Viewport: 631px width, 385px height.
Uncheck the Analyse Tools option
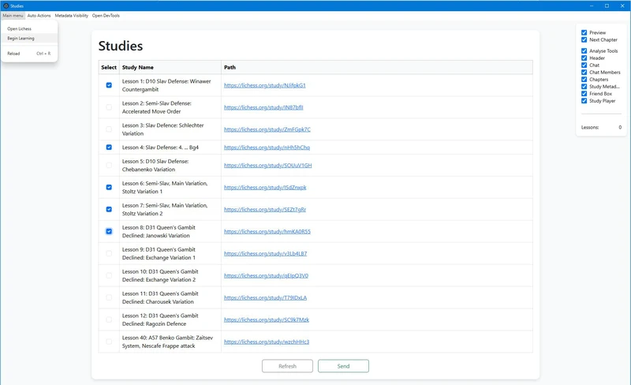point(584,51)
